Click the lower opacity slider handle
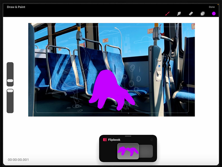This screenshot has width=222, height=167. point(10,91)
